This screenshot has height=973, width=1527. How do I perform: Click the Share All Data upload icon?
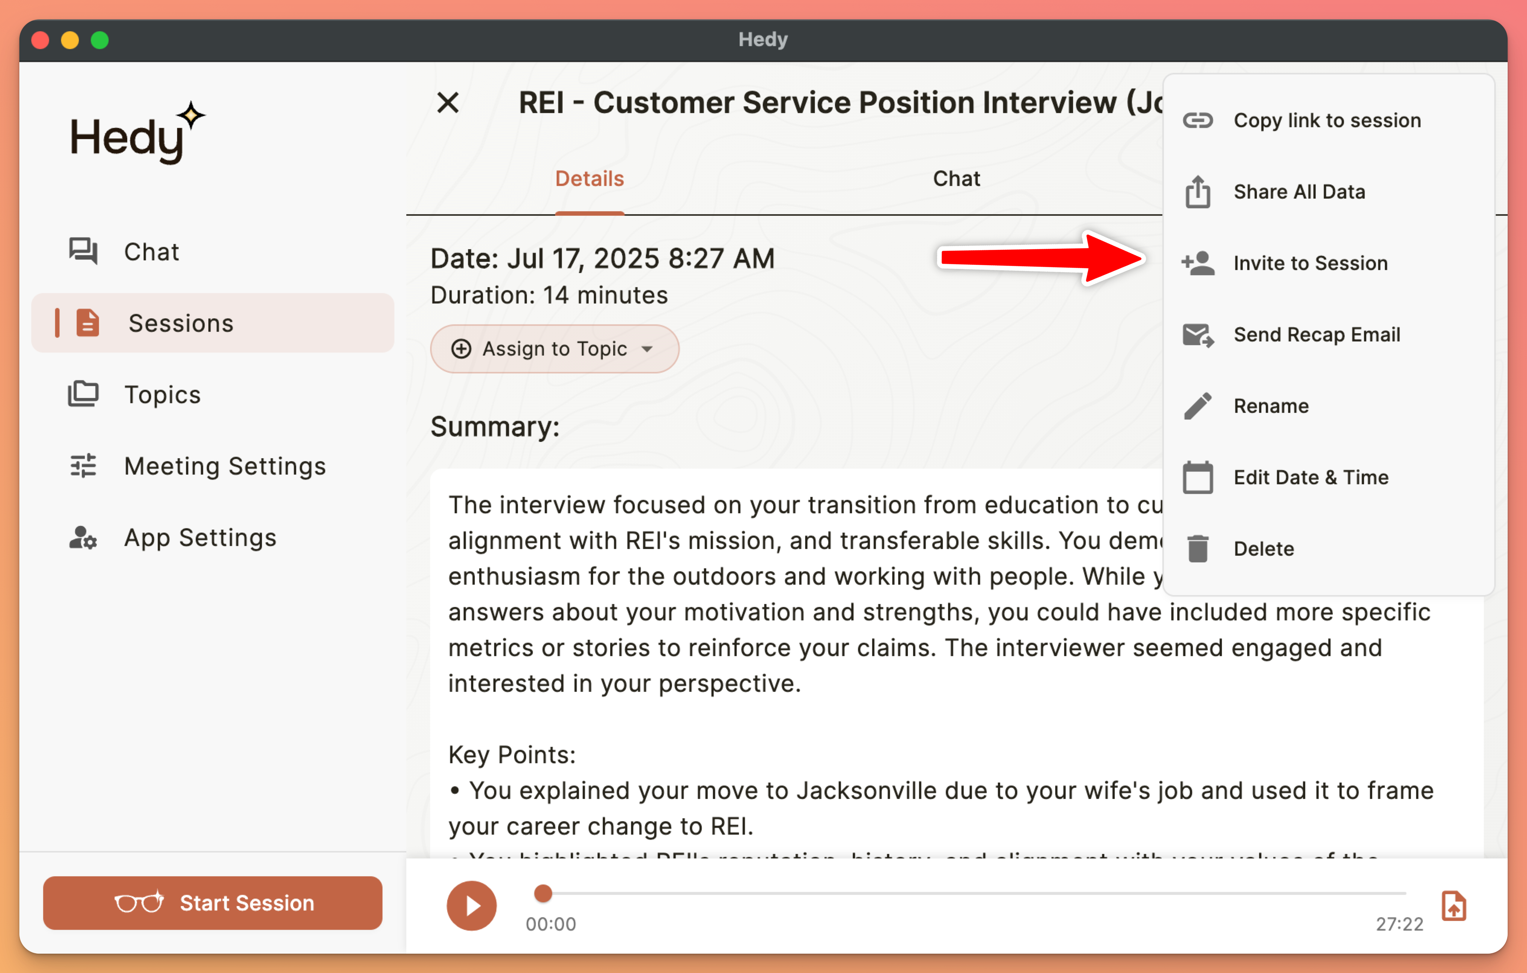coord(1197,192)
